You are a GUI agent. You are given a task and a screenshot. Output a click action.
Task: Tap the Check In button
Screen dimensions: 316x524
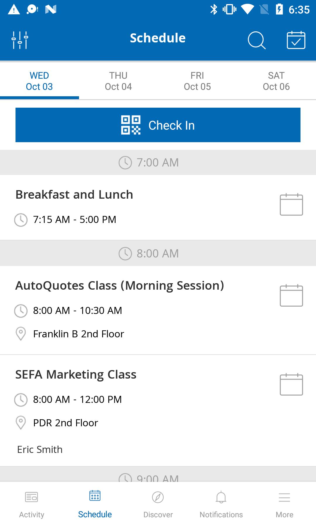158,125
